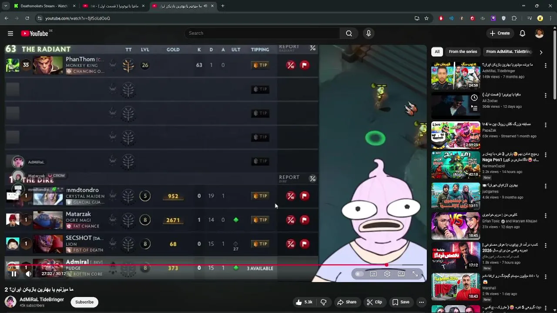
Task: View site information icon in address bar
Action: pyautogui.click(x=40, y=18)
